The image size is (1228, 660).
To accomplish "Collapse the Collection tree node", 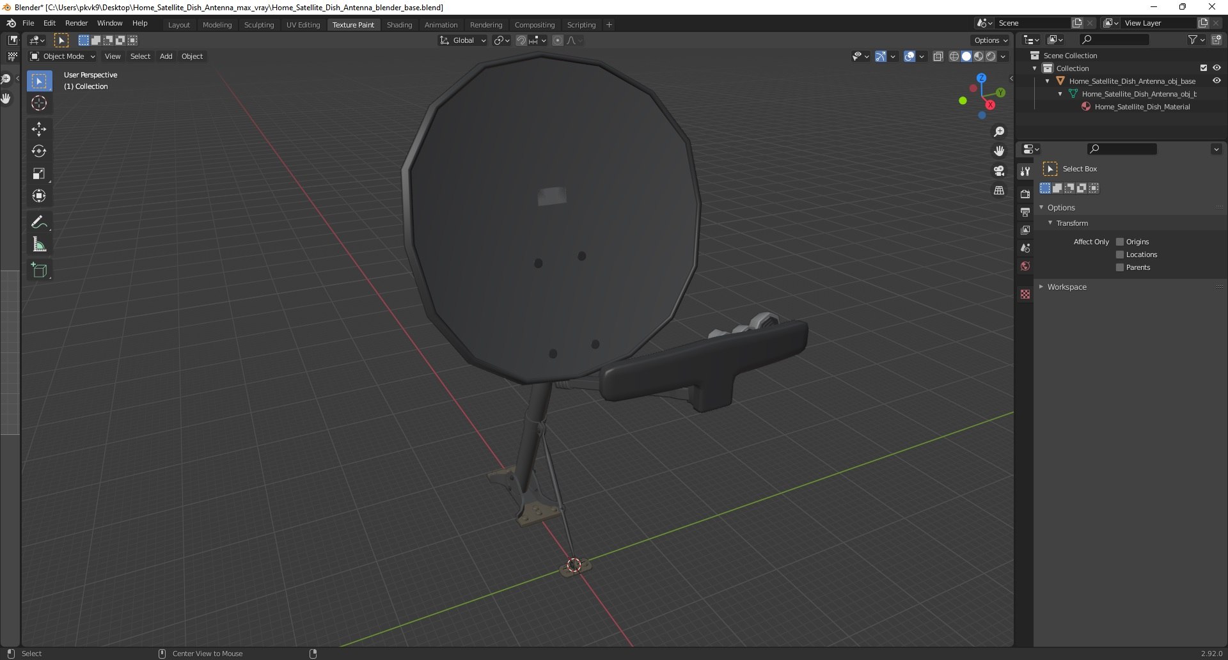I will 1035,68.
